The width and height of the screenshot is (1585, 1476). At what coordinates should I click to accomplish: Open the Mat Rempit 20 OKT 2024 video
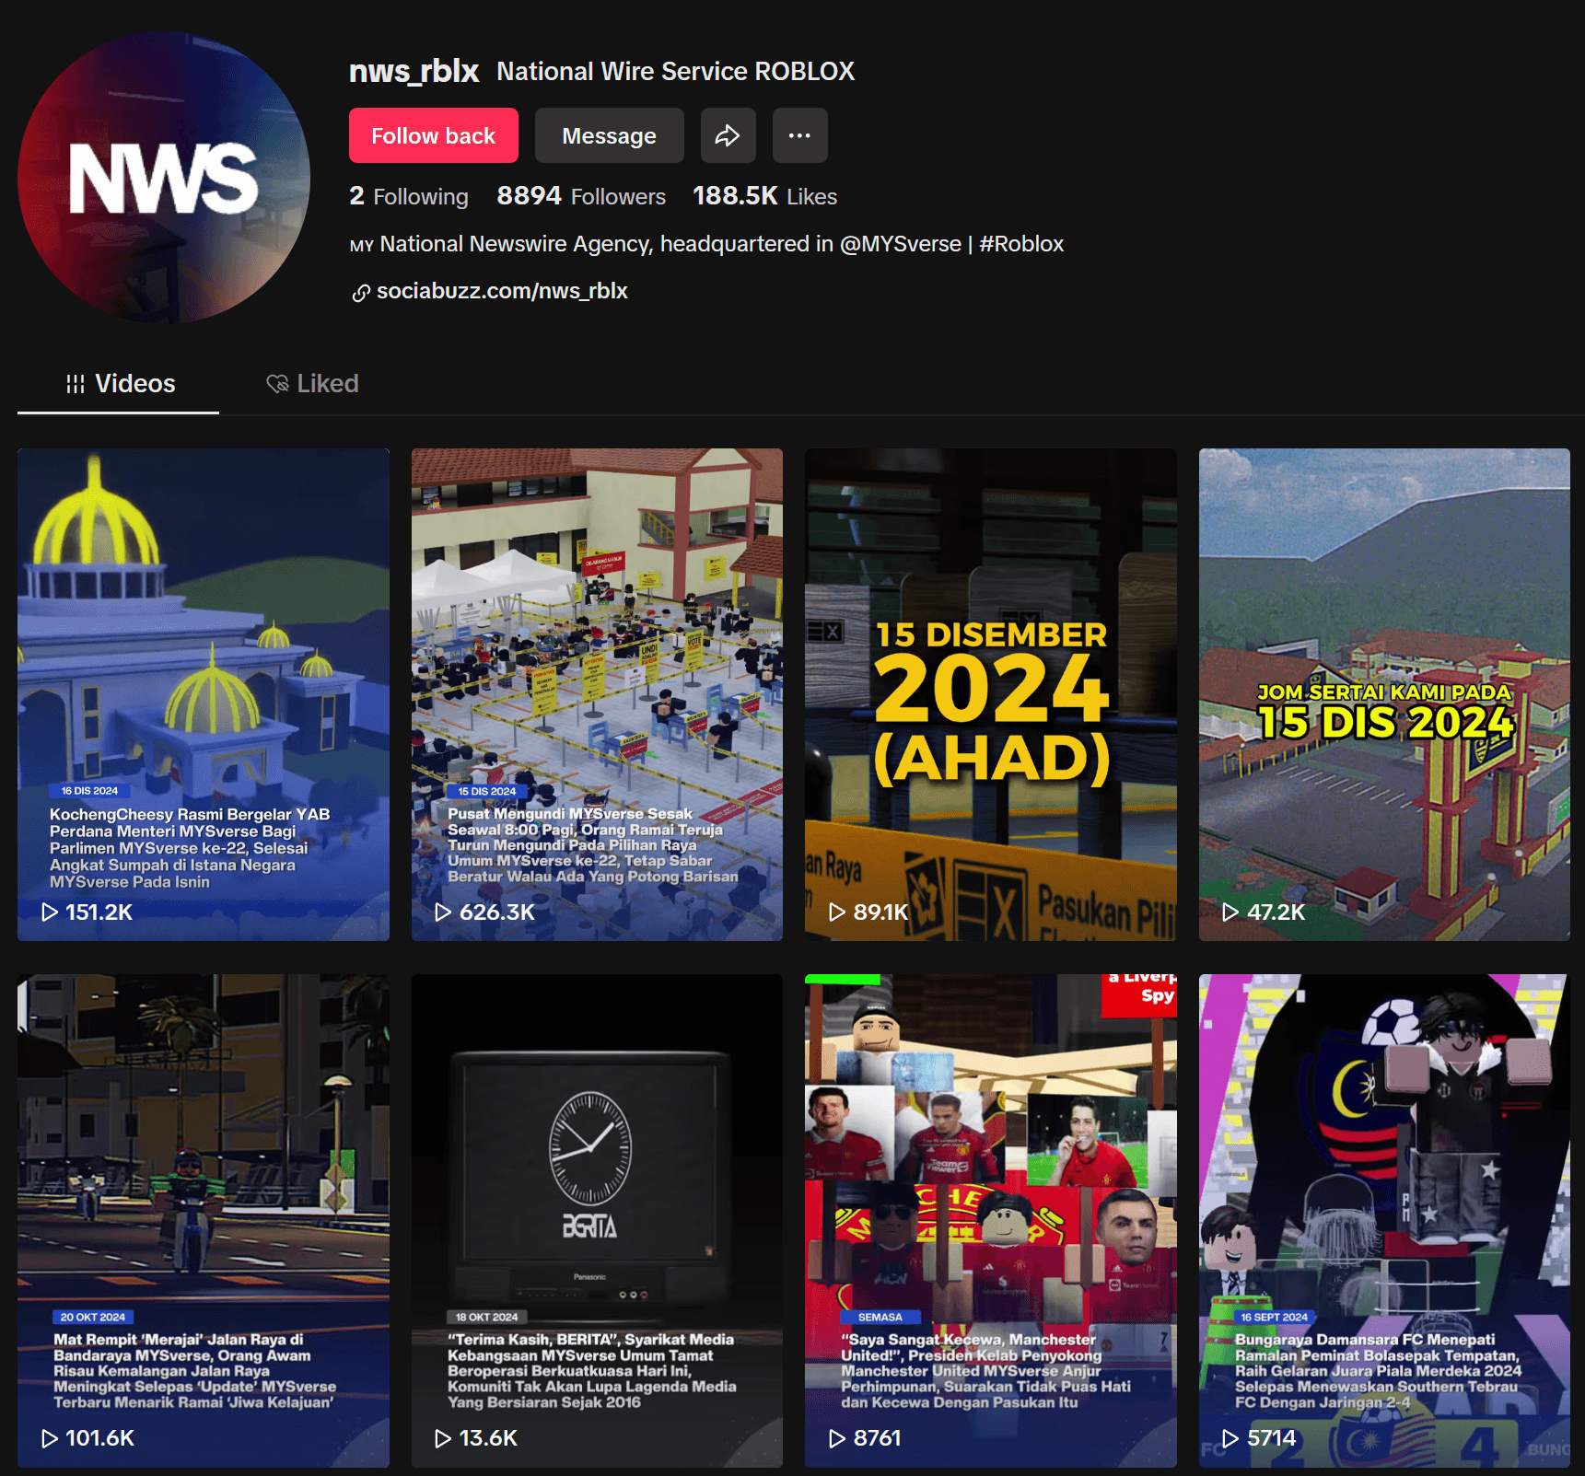pos(204,1221)
